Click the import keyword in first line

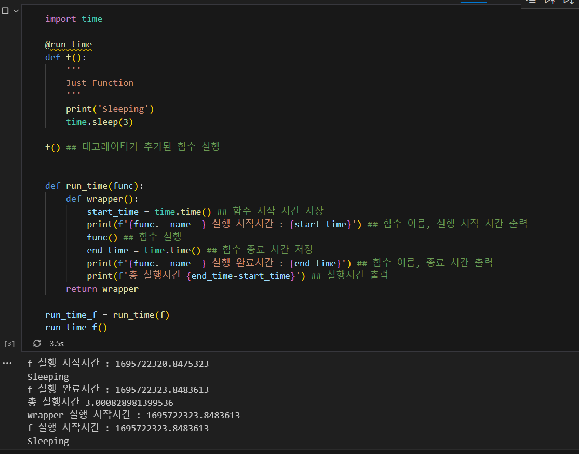click(61, 19)
